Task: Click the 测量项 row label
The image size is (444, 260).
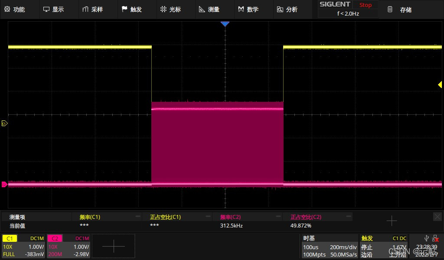Action: coord(17,217)
